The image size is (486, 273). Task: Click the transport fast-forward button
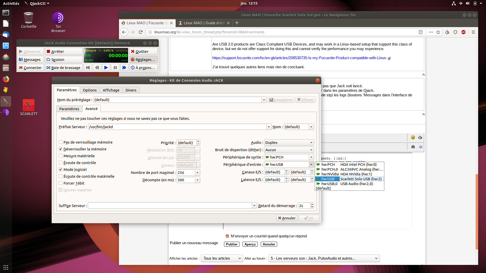124,68
